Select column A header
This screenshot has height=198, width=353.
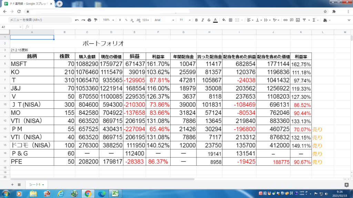pos(32,32)
